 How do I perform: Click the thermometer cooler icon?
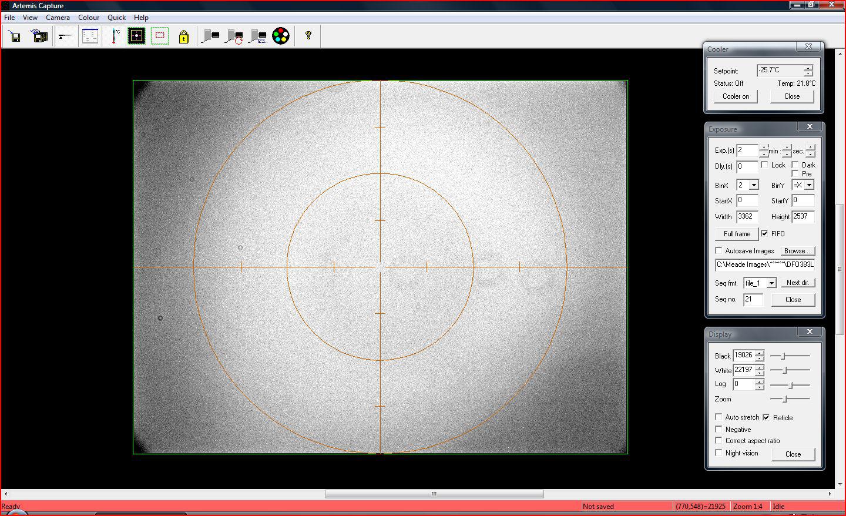(115, 36)
